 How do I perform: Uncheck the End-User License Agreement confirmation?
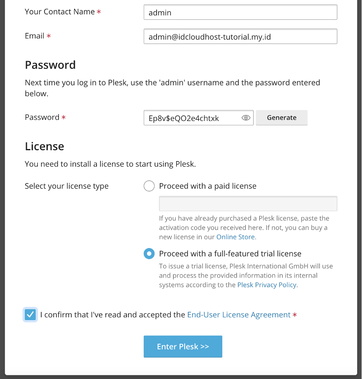(x=30, y=314)
